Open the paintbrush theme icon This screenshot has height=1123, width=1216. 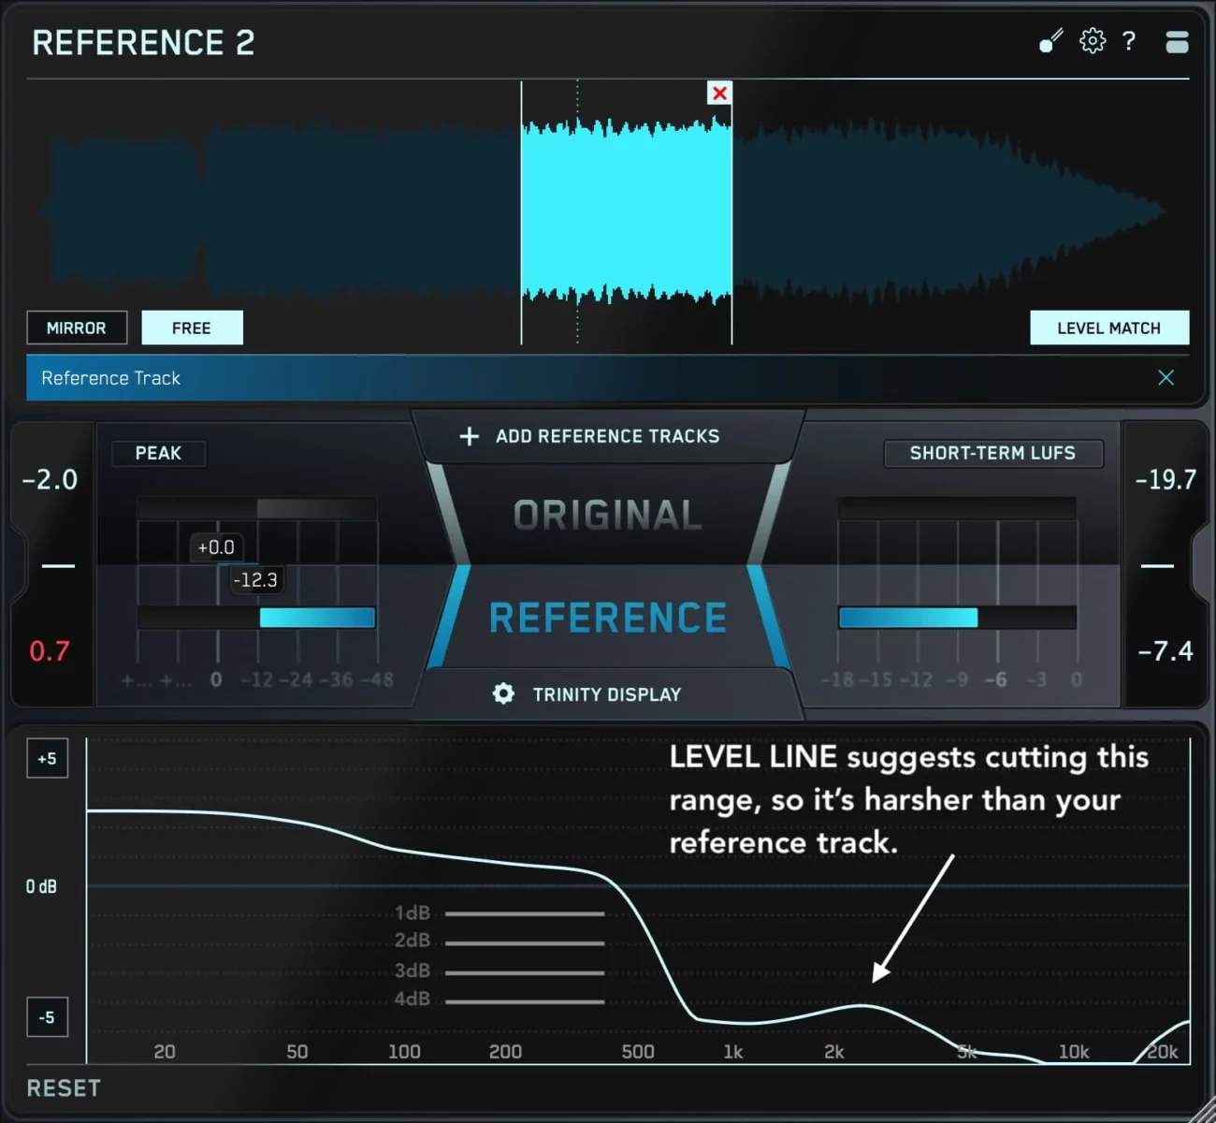coord(1051,41)
